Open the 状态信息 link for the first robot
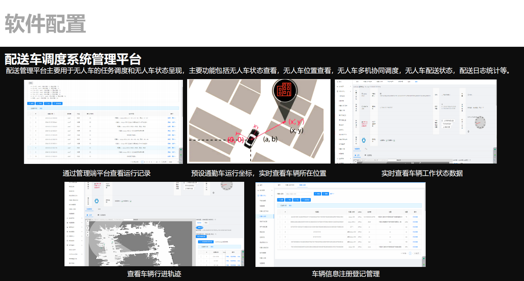Image resolution: width=524 pixels, height=281 pixels. pyautogui.click(x=416, y=217)
